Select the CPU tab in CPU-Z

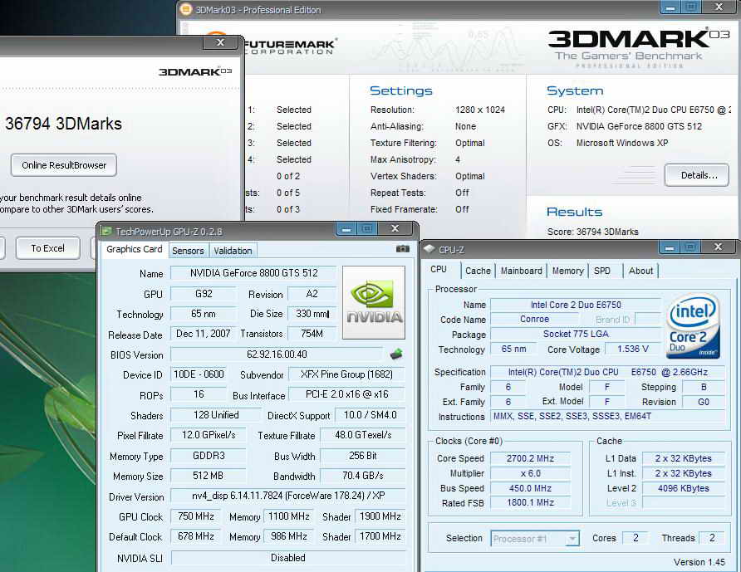pyautogui.click(x=439, y=269)
